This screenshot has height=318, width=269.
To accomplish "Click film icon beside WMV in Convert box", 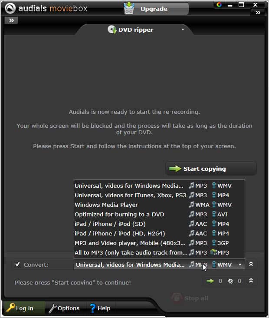I will click(214, 265).
